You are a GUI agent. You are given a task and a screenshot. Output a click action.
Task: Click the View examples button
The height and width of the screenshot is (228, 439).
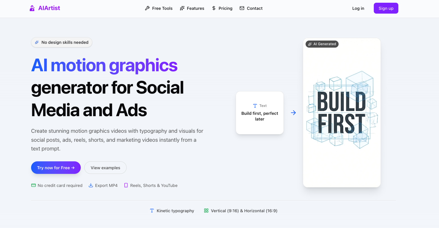tap(105, 168)
